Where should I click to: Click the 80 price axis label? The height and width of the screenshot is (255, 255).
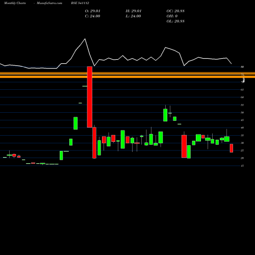click(x=242, y=67)
